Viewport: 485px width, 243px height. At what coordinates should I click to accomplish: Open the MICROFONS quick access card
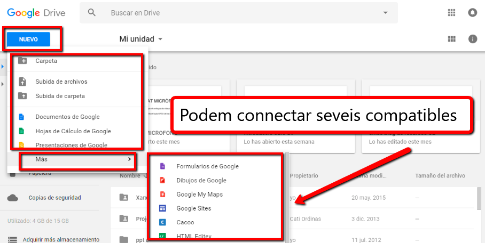tap(189, 116)
